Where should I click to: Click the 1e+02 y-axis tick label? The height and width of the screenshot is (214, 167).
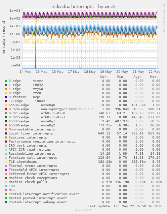coord(15,18)
